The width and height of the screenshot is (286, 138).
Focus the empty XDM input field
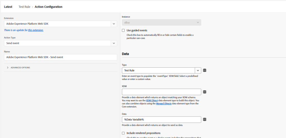[161, 92]
